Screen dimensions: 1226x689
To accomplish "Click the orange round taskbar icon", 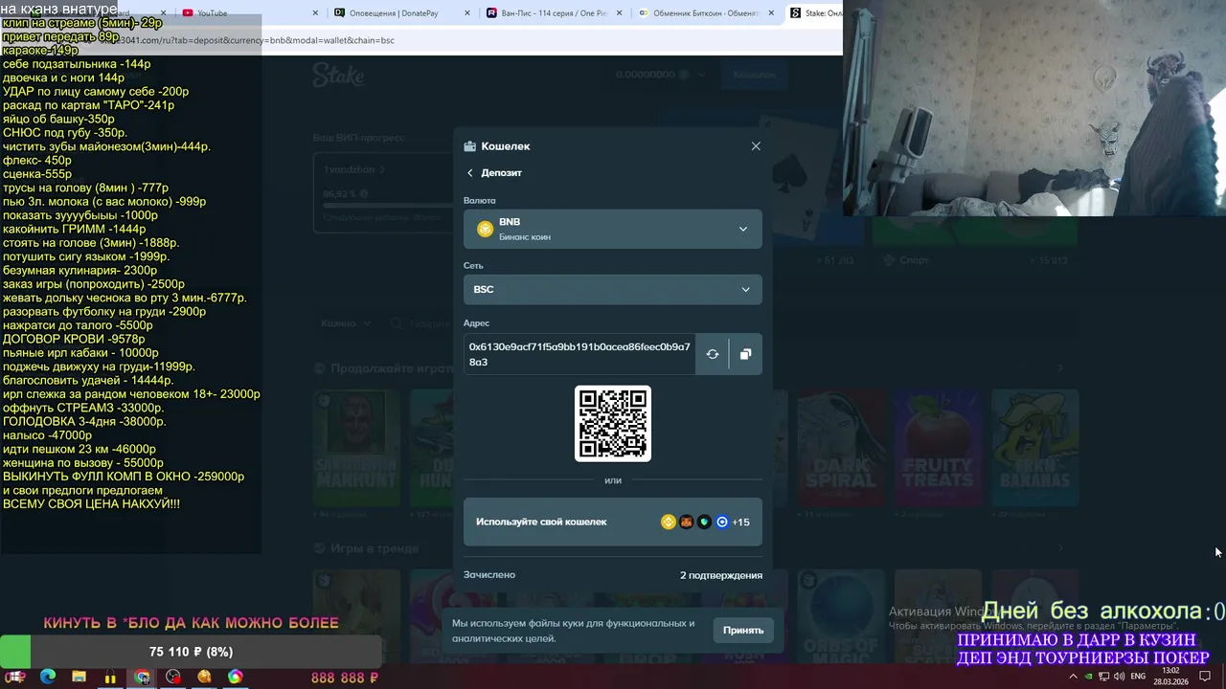I will click(204, 677).
